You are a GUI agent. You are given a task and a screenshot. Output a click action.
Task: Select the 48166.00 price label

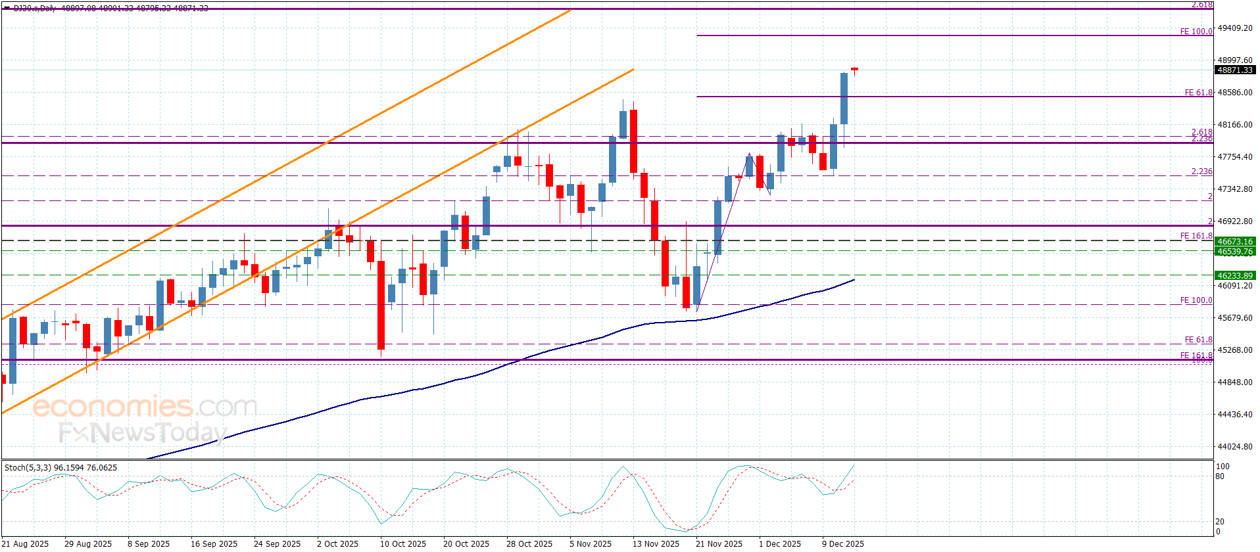point(1235,125)
